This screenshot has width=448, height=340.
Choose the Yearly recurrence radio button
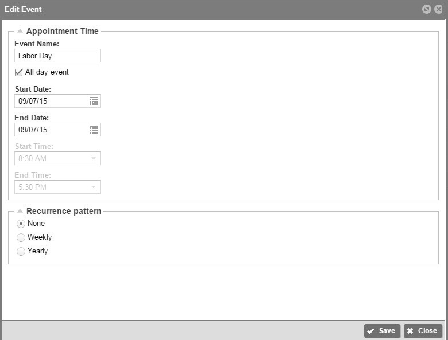tap(21, 251)
